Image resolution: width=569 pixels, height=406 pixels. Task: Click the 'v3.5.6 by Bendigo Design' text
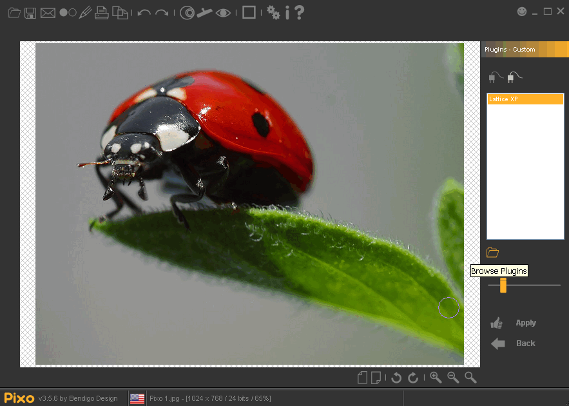78,398
